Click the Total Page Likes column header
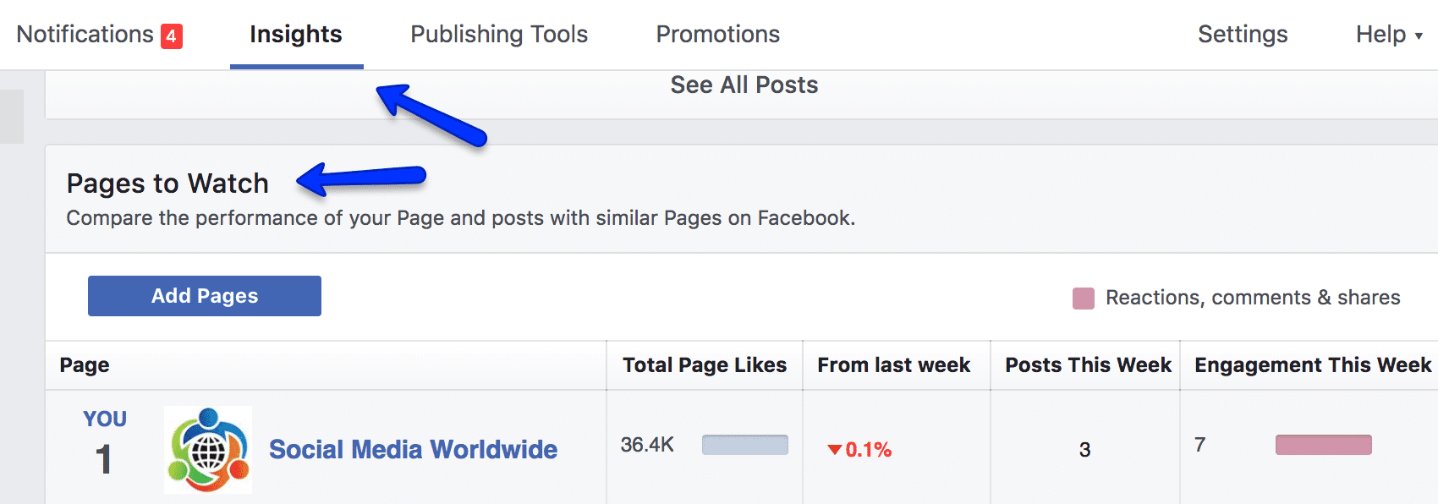 705,365
